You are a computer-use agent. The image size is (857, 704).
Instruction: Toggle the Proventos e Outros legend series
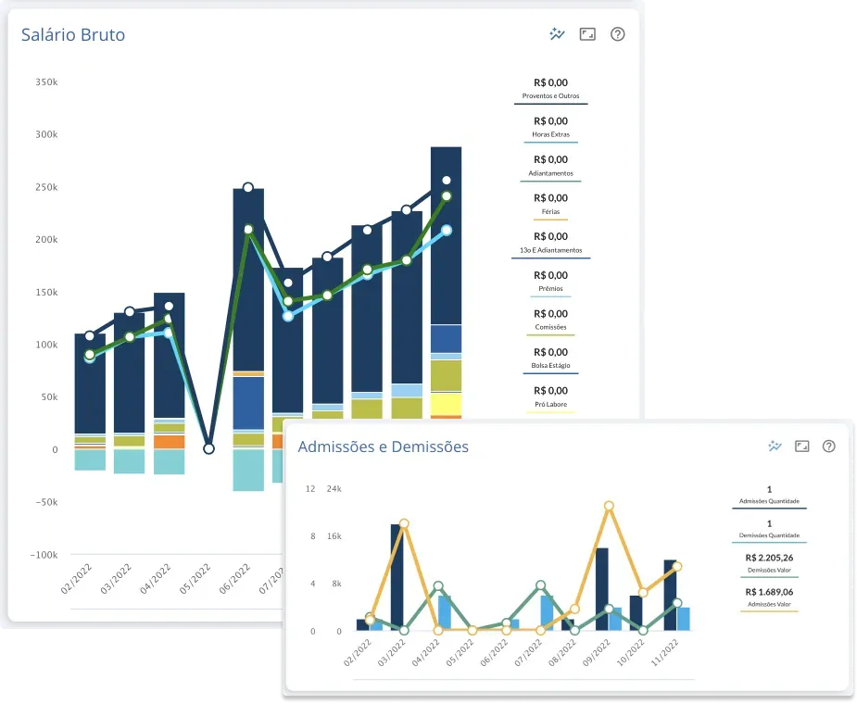click(551, 90)
